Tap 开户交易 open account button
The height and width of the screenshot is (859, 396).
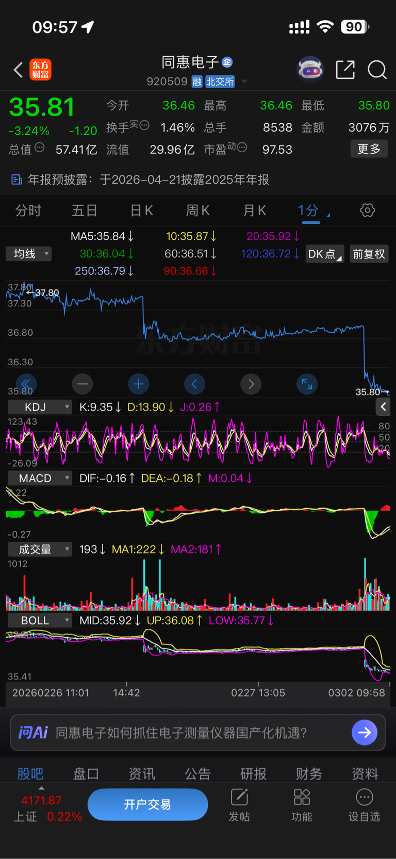point(147,804)
